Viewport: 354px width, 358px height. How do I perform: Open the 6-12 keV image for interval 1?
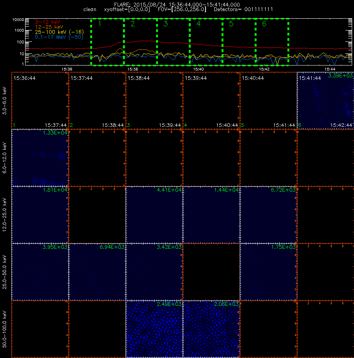[x=40, y=158]
